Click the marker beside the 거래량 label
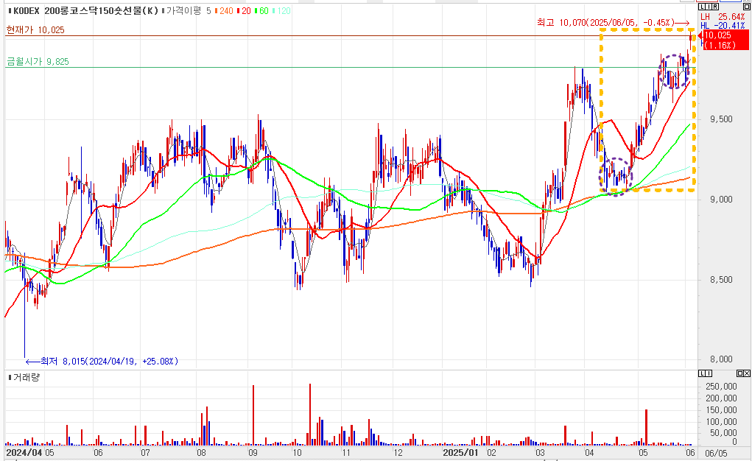Screen dimensions: 752x461 [8, 377]
